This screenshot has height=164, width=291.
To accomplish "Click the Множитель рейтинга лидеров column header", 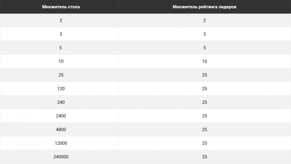I will tap(204, 7).
